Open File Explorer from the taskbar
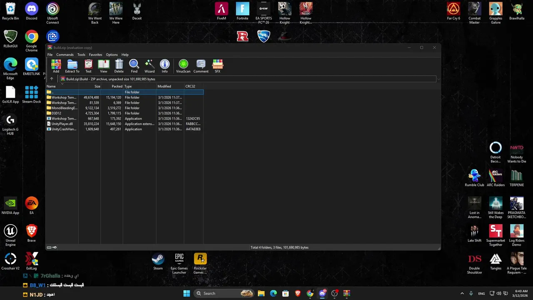The image size is (533, 300). pyautogui.click(x=261, y=293)
